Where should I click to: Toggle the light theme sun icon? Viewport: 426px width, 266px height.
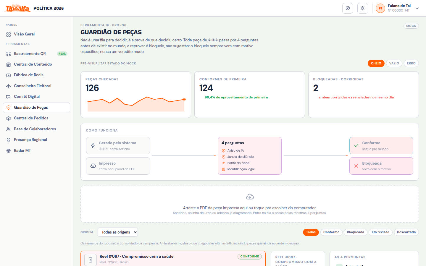[x=362, y=8]
